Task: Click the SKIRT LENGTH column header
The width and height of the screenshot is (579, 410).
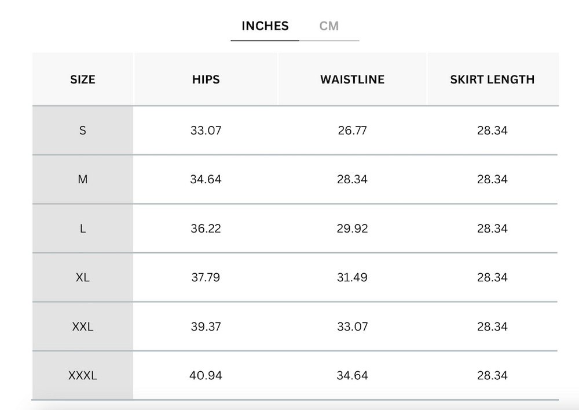Action: 492,79
